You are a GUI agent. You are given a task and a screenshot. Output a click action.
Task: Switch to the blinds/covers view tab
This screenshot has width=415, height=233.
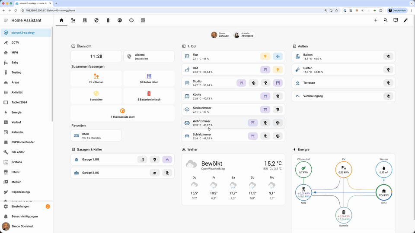point(85,20)
